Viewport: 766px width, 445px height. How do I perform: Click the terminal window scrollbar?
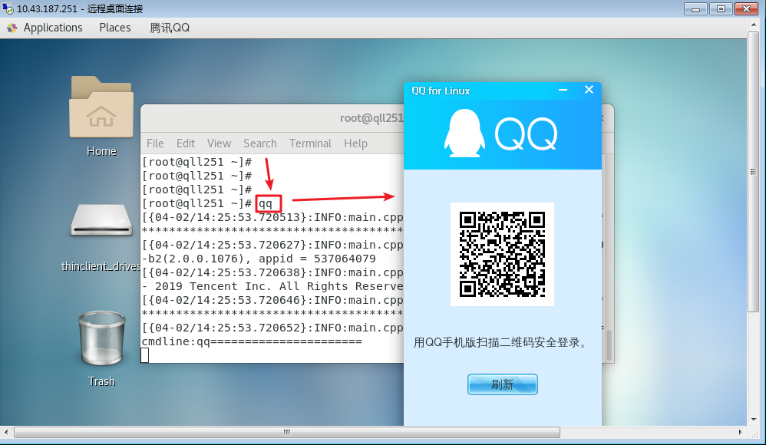click(609, 345)
